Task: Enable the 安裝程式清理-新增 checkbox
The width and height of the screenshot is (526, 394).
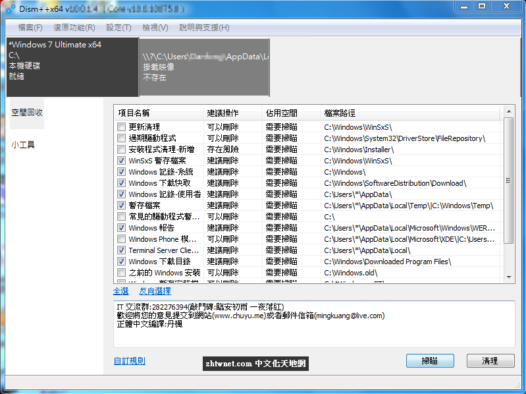Action: point(121,150)
